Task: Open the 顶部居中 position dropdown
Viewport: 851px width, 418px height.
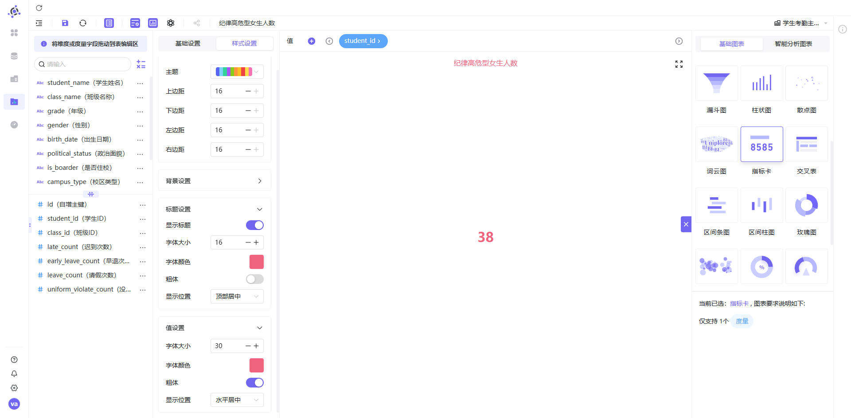Action: (237, 296)
